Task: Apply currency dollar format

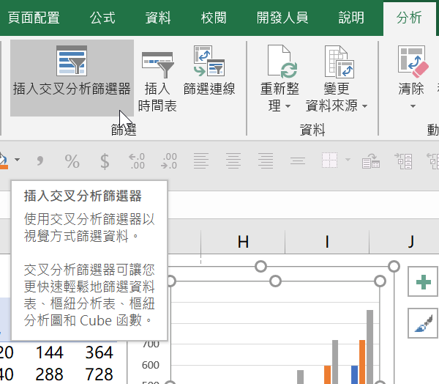Action: pyautogui.click(x=105, y=161)
